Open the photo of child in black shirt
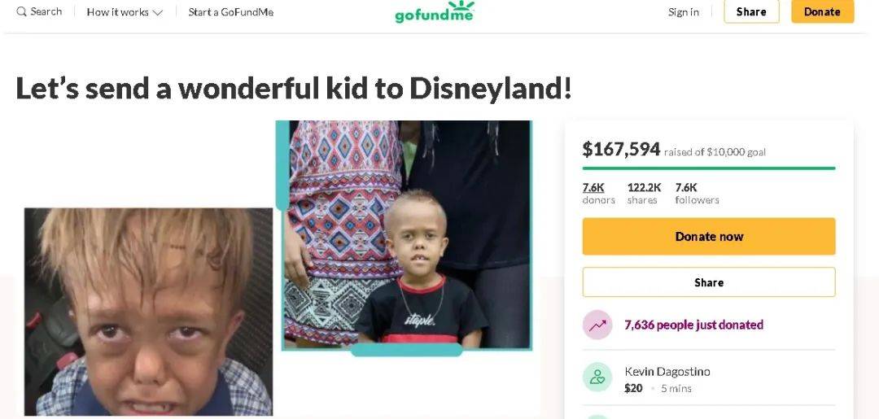The width and height of the screenshot is (879, 419). pyautogui.click(x=407, y=236)
